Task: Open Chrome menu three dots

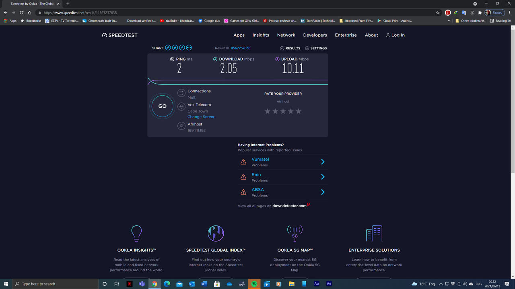Action: 510,12
